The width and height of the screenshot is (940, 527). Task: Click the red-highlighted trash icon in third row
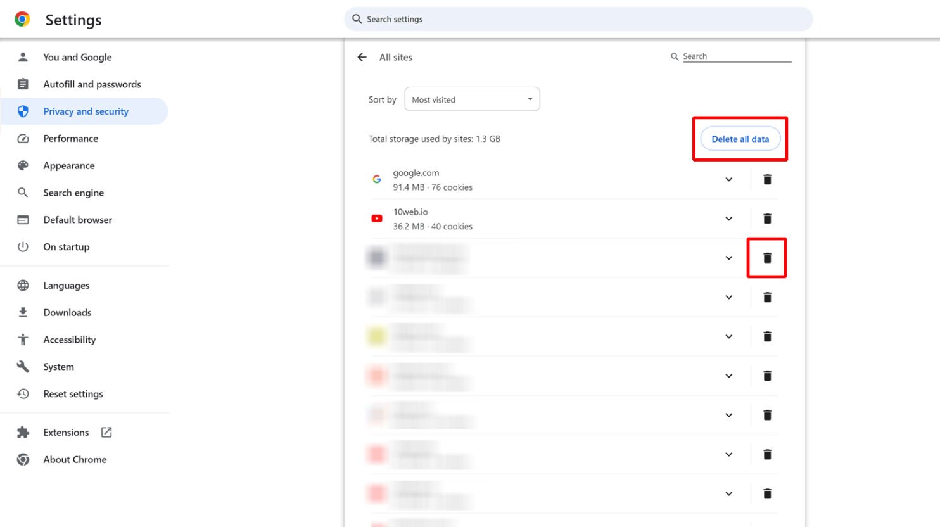tap(767, 258)
